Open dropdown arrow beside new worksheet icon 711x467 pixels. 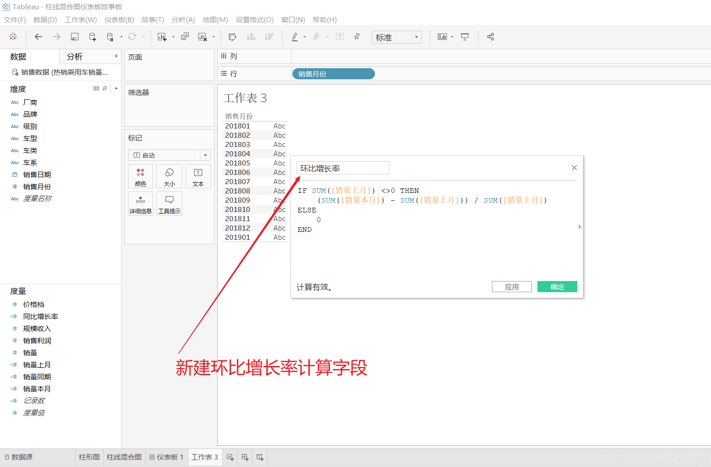coord(173,37)
